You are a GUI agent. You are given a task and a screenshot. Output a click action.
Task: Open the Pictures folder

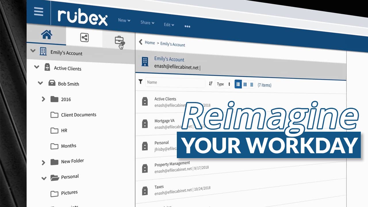point(69,193)
